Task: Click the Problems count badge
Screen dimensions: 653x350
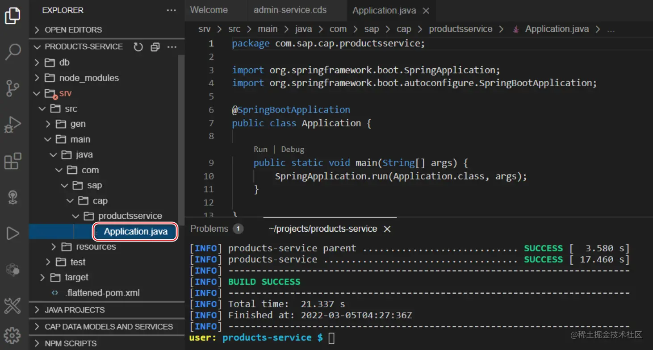Action: pos(239,229)
